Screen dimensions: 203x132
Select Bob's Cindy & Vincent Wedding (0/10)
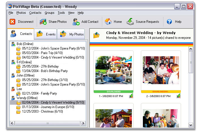pos(53,57)
